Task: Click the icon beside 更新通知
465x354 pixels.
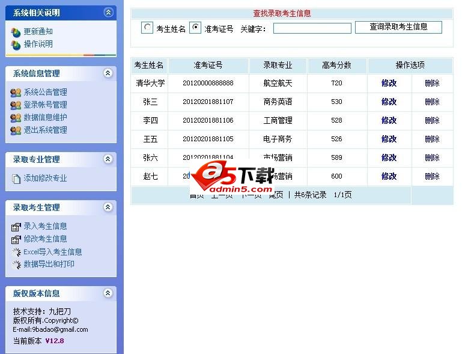Action: pos(16,32)
